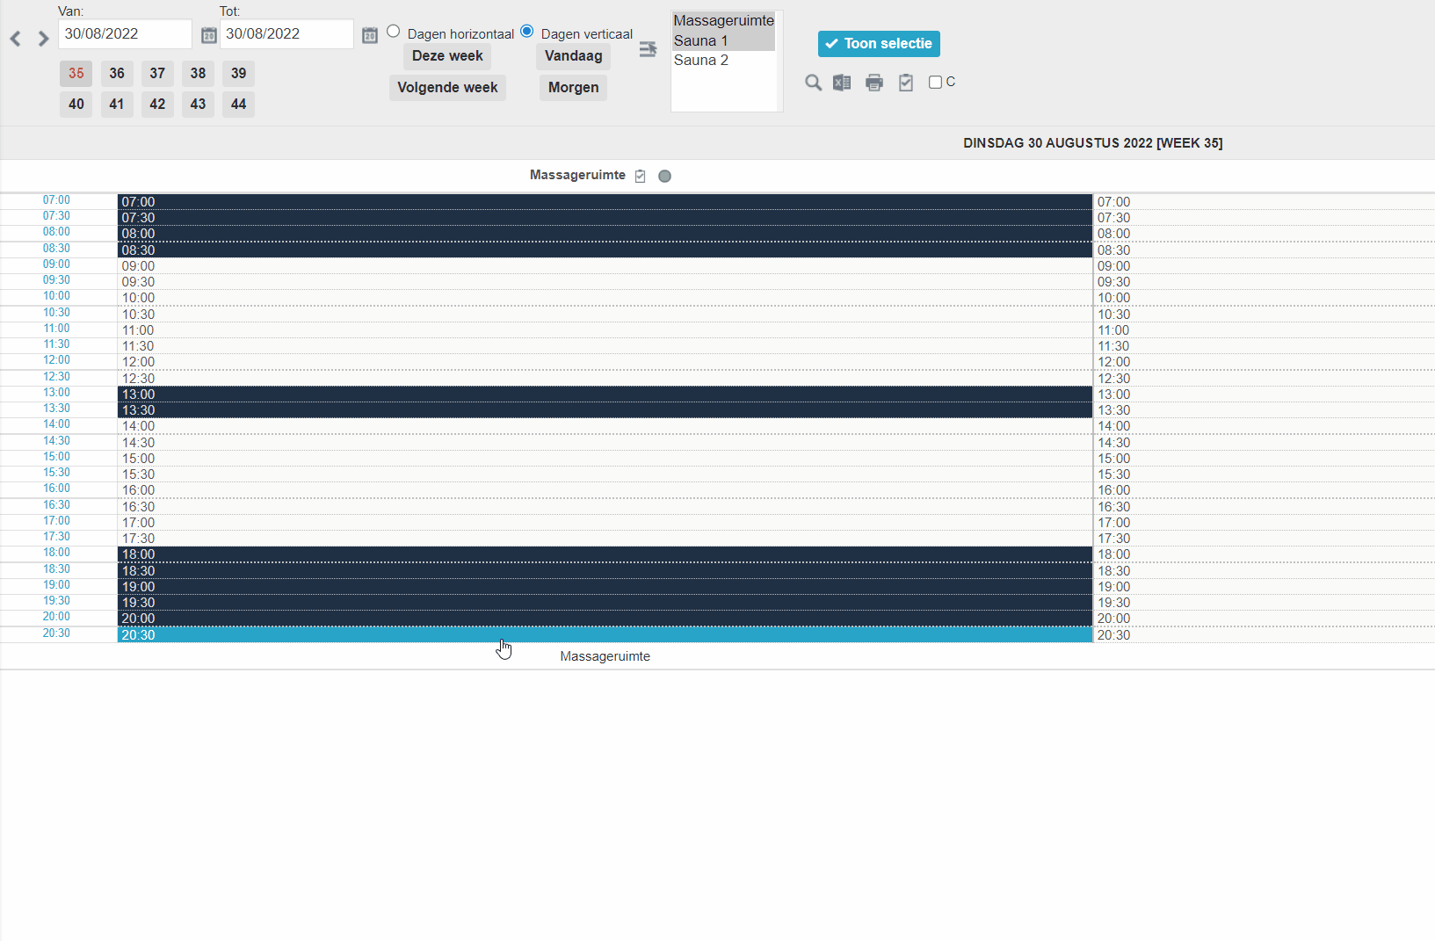Select Sauna 2 in resource list
This screenshot has width=1435, height=941.
pyautogui.click(x=723, y=60)
